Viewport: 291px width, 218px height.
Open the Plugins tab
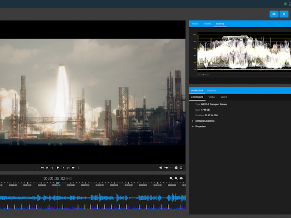click(212, 91)
